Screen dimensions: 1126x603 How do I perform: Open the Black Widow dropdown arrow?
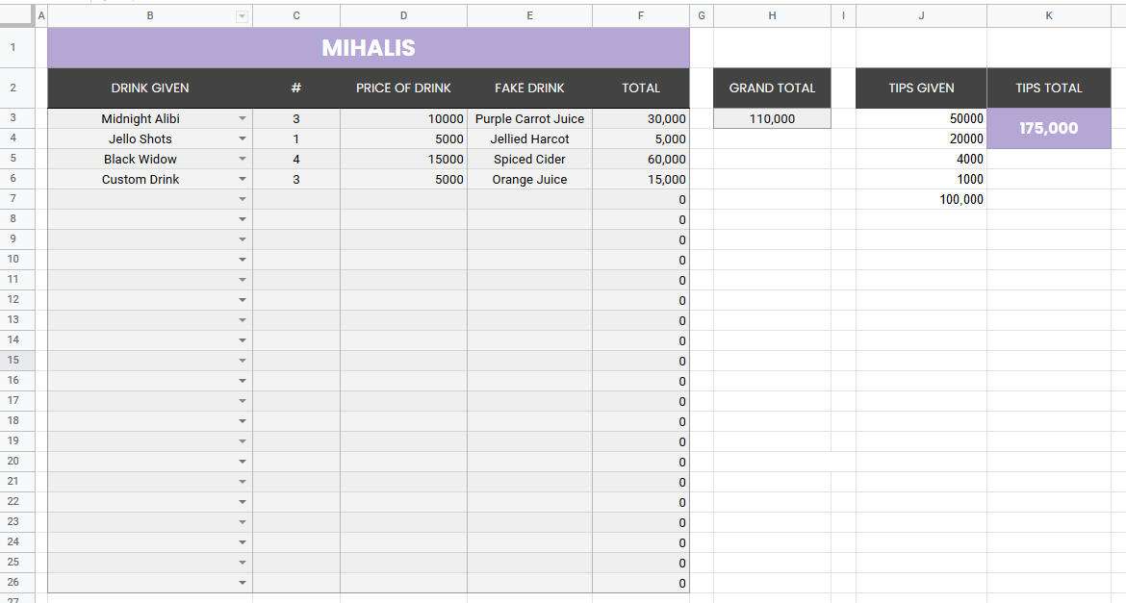click(x=243, y=160)
